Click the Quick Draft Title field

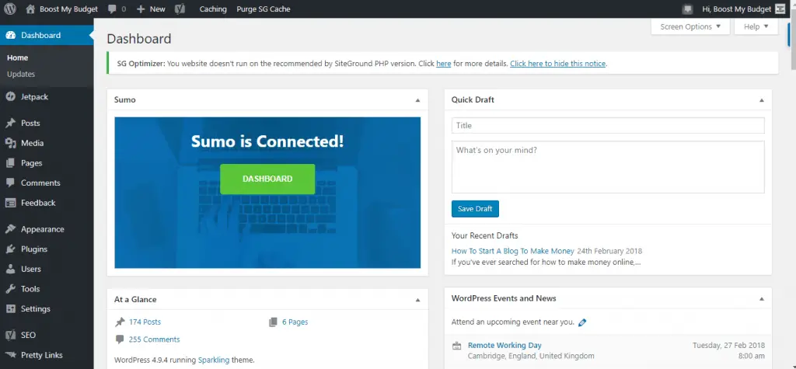click(608, 125)
